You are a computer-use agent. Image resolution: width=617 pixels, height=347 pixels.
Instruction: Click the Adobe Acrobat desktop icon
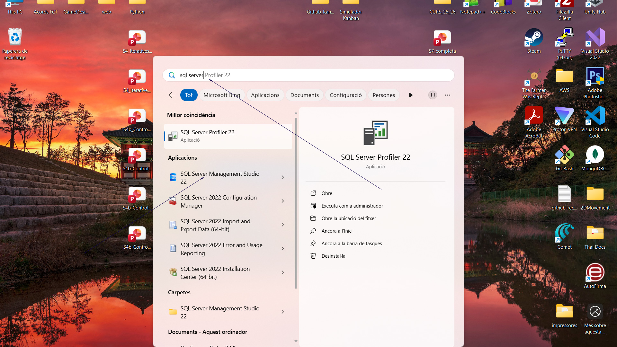(x=534, y=116)
